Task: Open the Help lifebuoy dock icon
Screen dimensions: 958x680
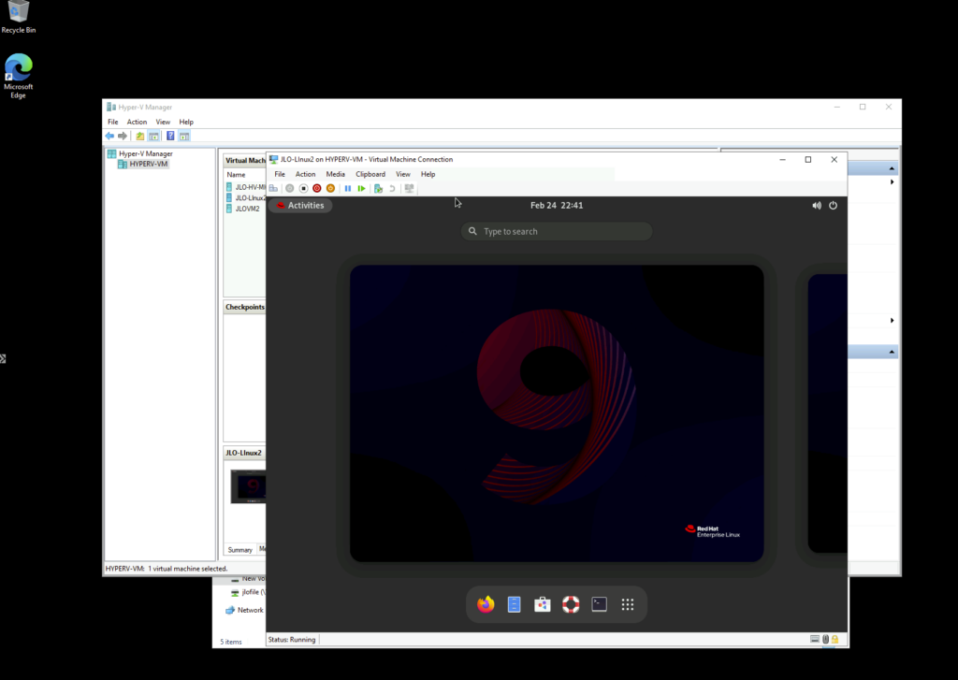Action: pos(571,604)
